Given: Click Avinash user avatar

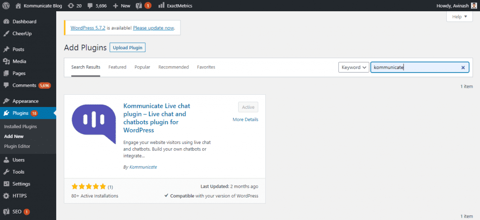Looking at the screenshot, I should click(473, 6).
